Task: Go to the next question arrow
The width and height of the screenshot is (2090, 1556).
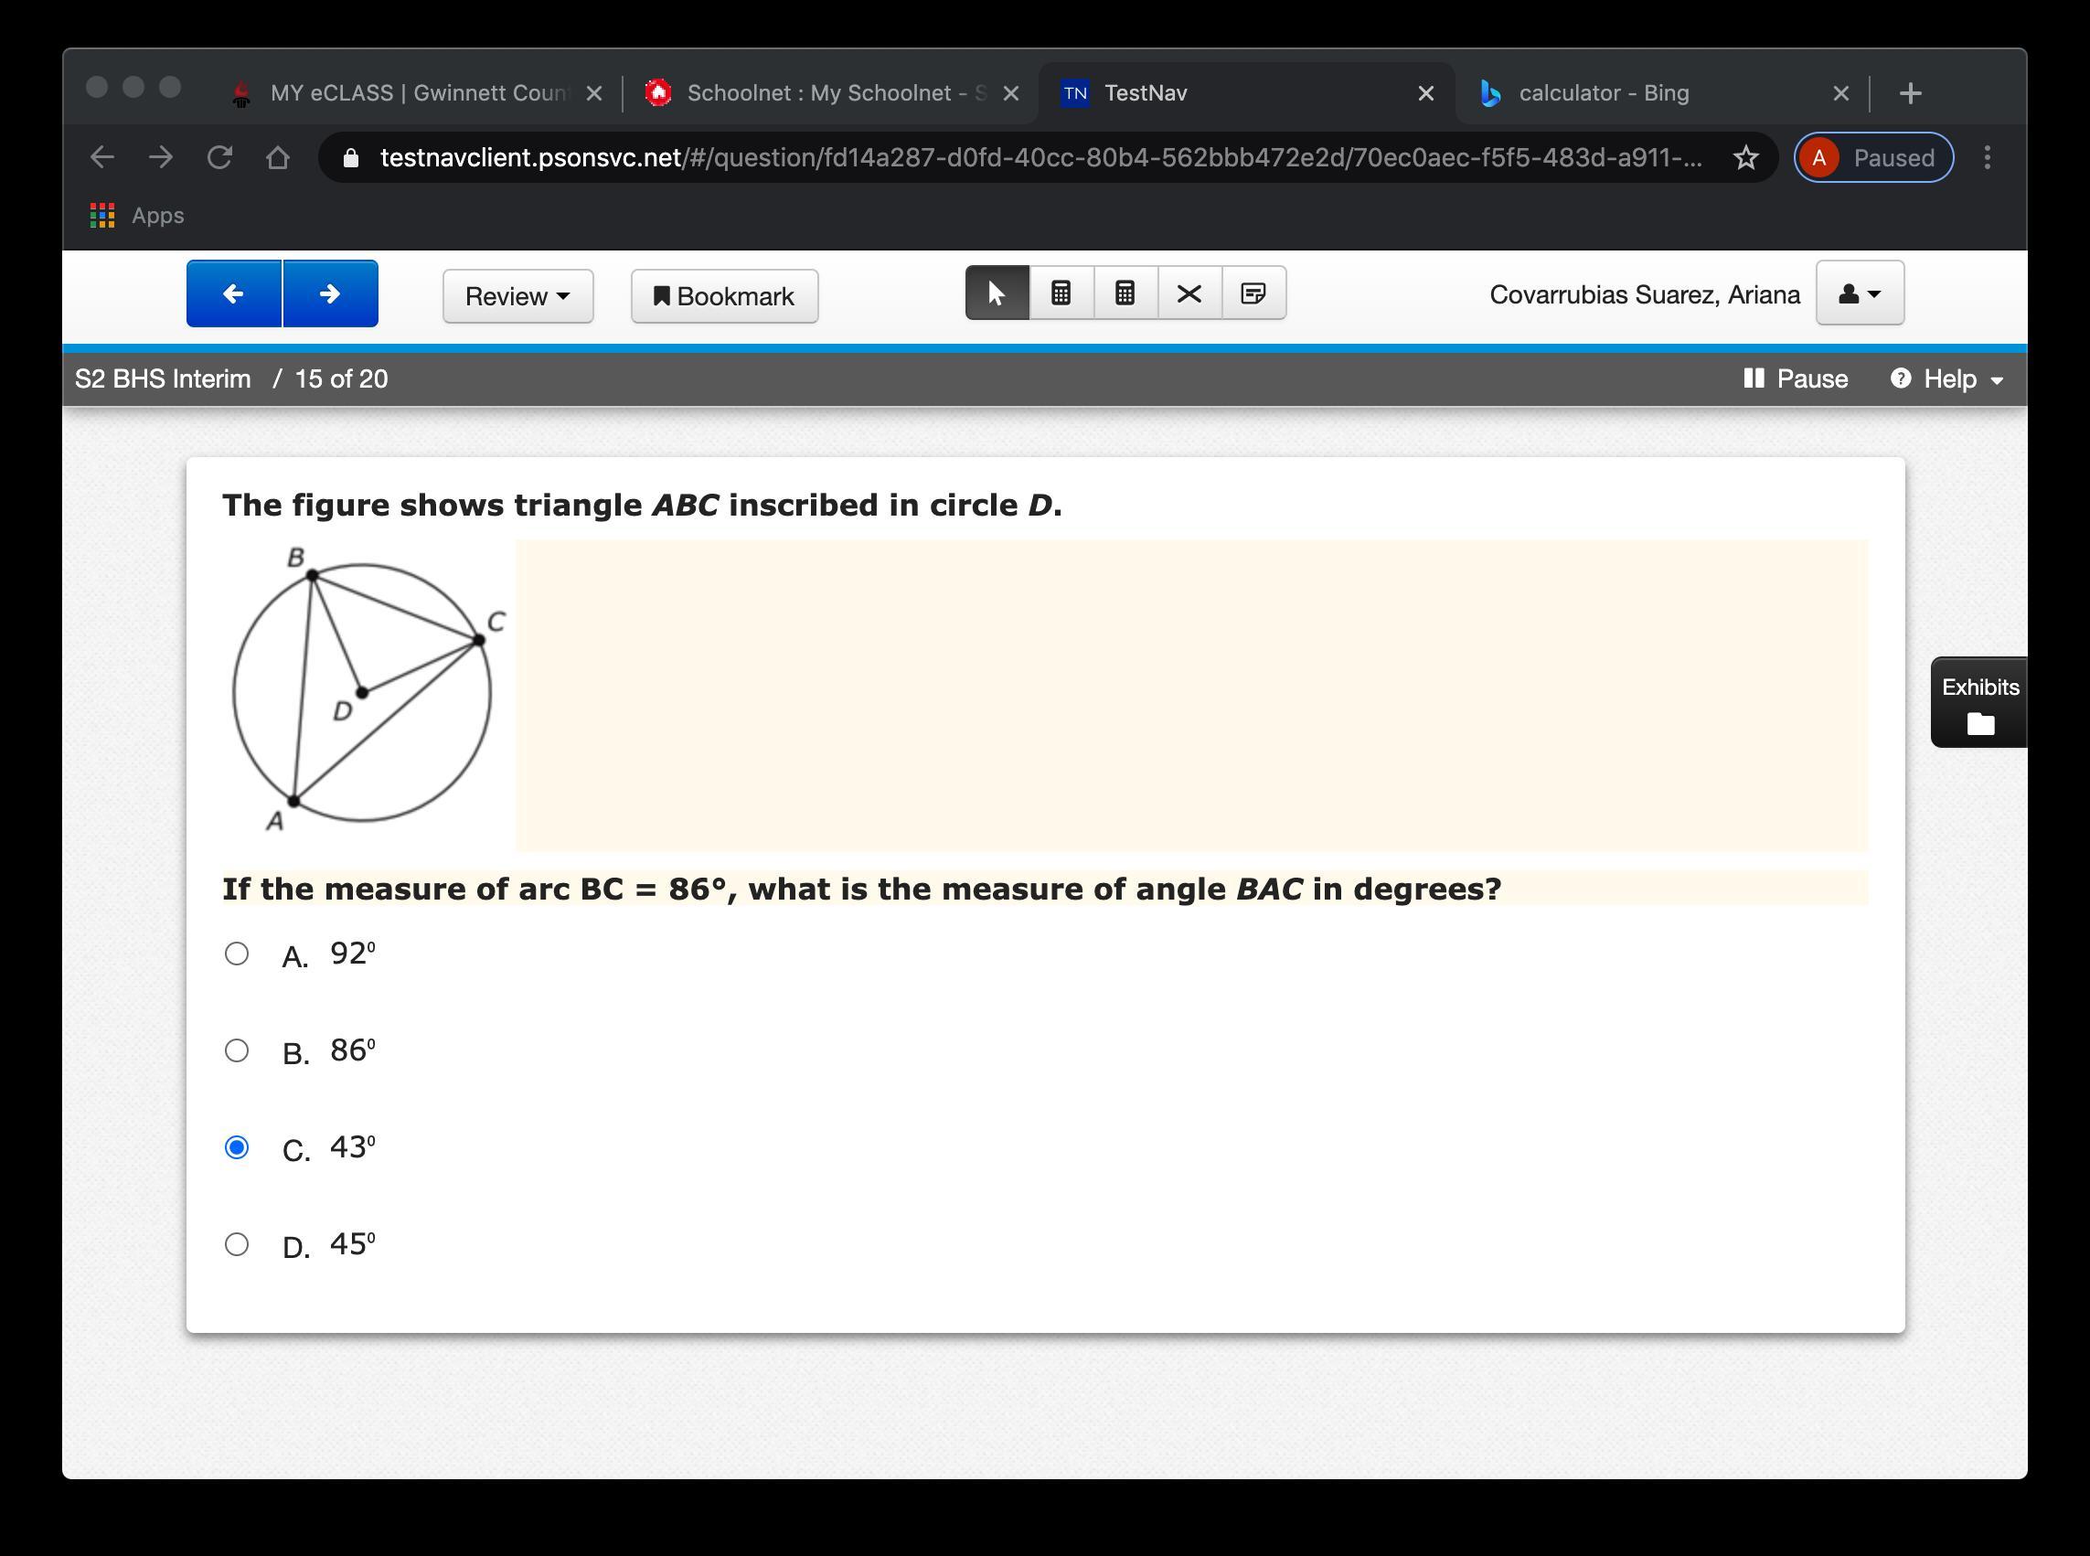Action: click(330, 293)
